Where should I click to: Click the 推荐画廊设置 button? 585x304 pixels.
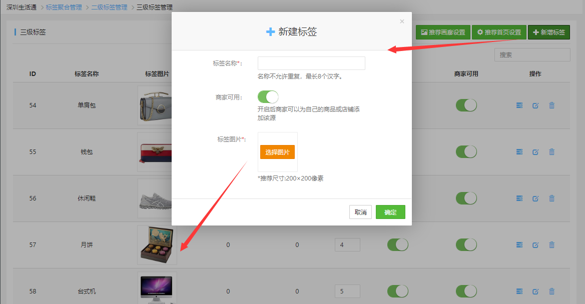(x=443, y=32)
